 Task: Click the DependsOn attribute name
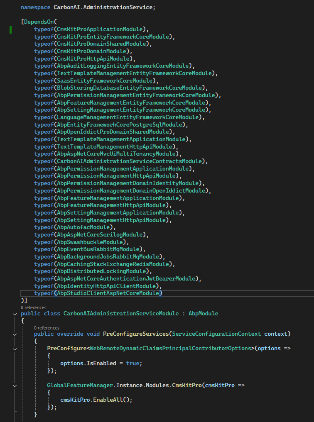point(38,22)
